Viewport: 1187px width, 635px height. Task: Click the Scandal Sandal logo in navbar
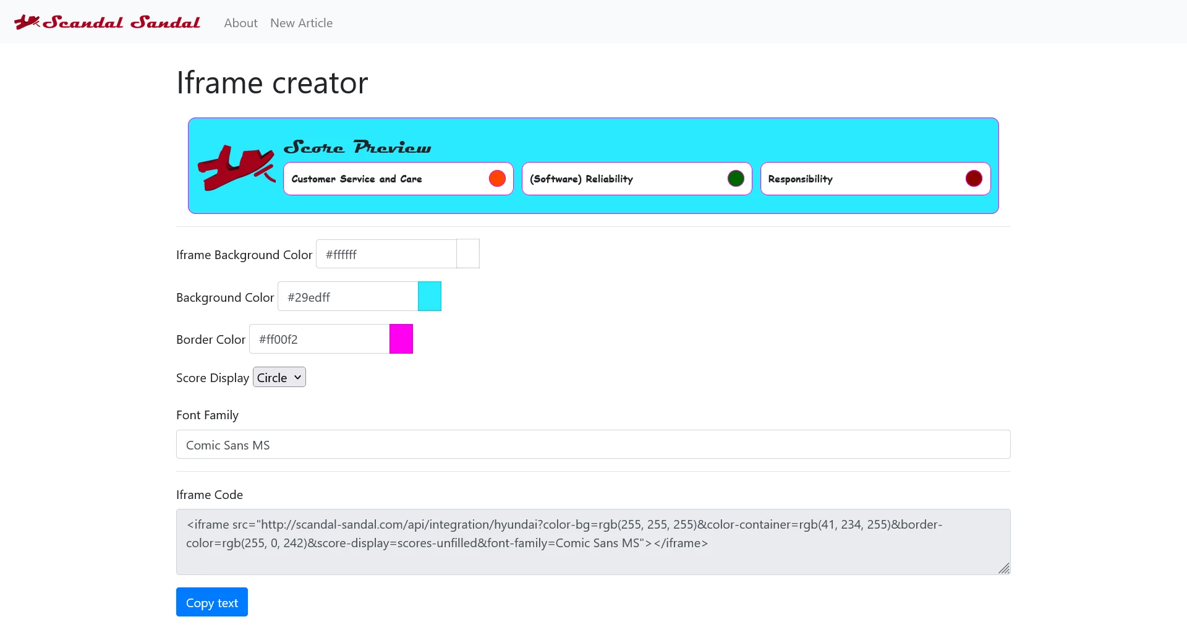[107, 23]
